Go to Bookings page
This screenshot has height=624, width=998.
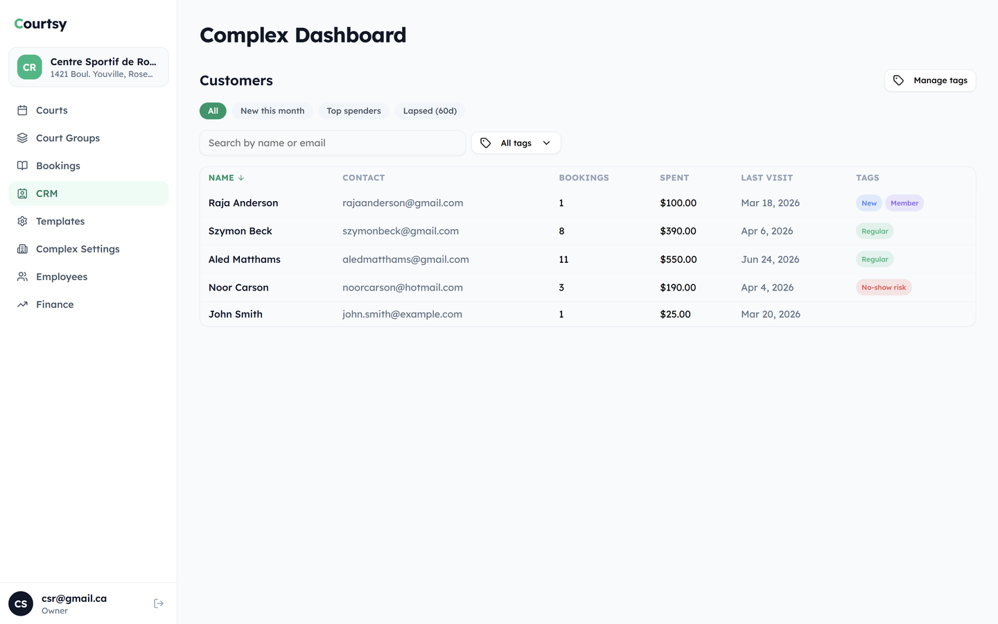(x=89, y=166)
